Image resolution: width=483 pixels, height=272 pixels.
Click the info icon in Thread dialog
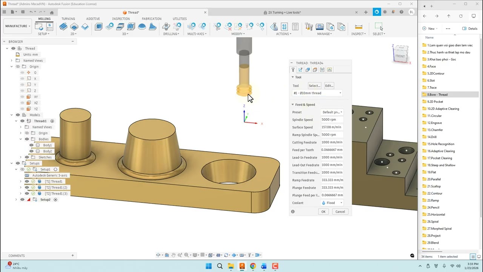point(293,212)
